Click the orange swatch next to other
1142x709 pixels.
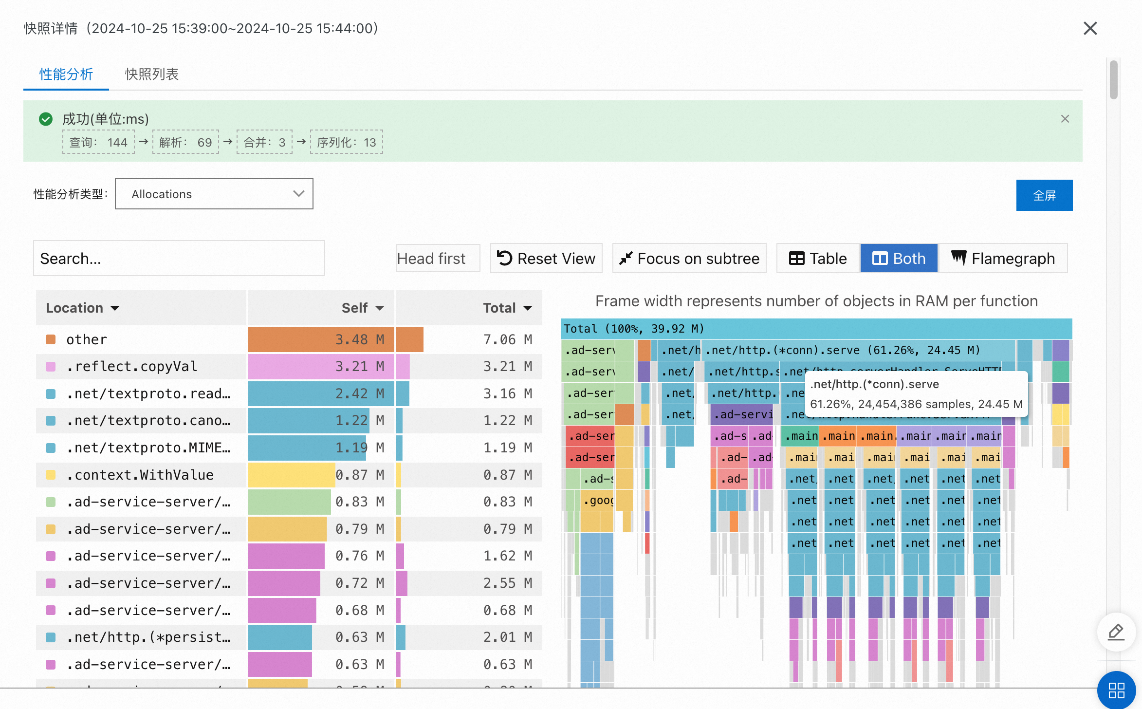click(51, 339)
